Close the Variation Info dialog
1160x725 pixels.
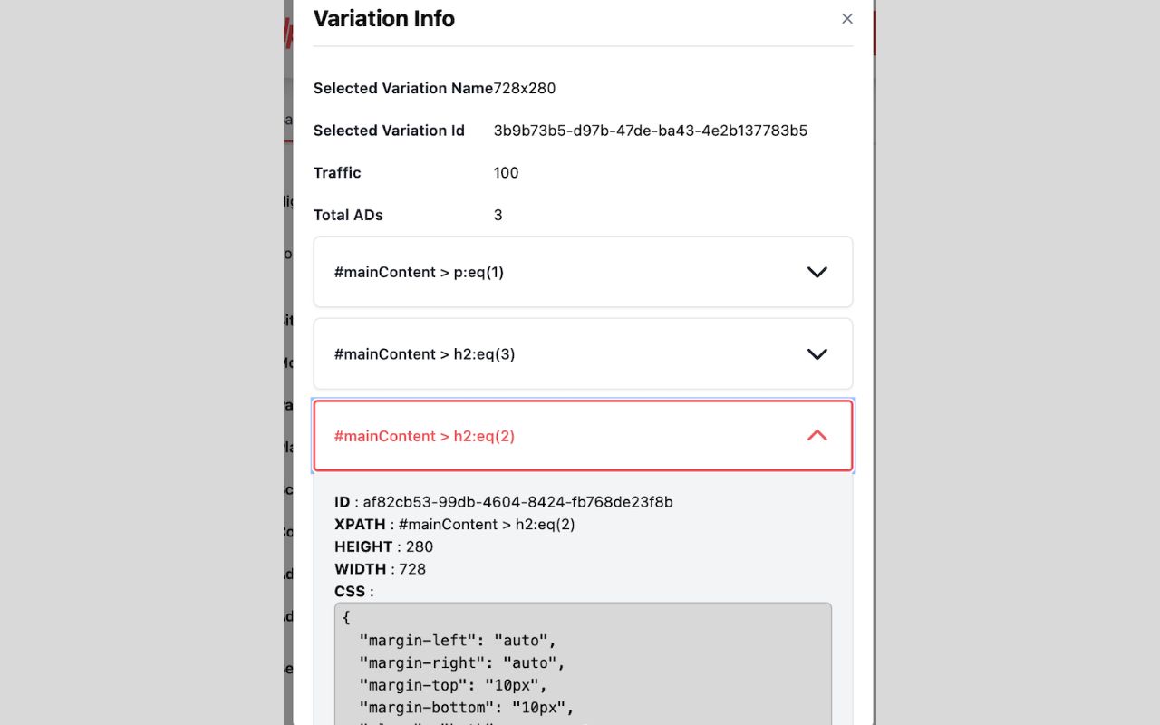click(x=847, y=19)
